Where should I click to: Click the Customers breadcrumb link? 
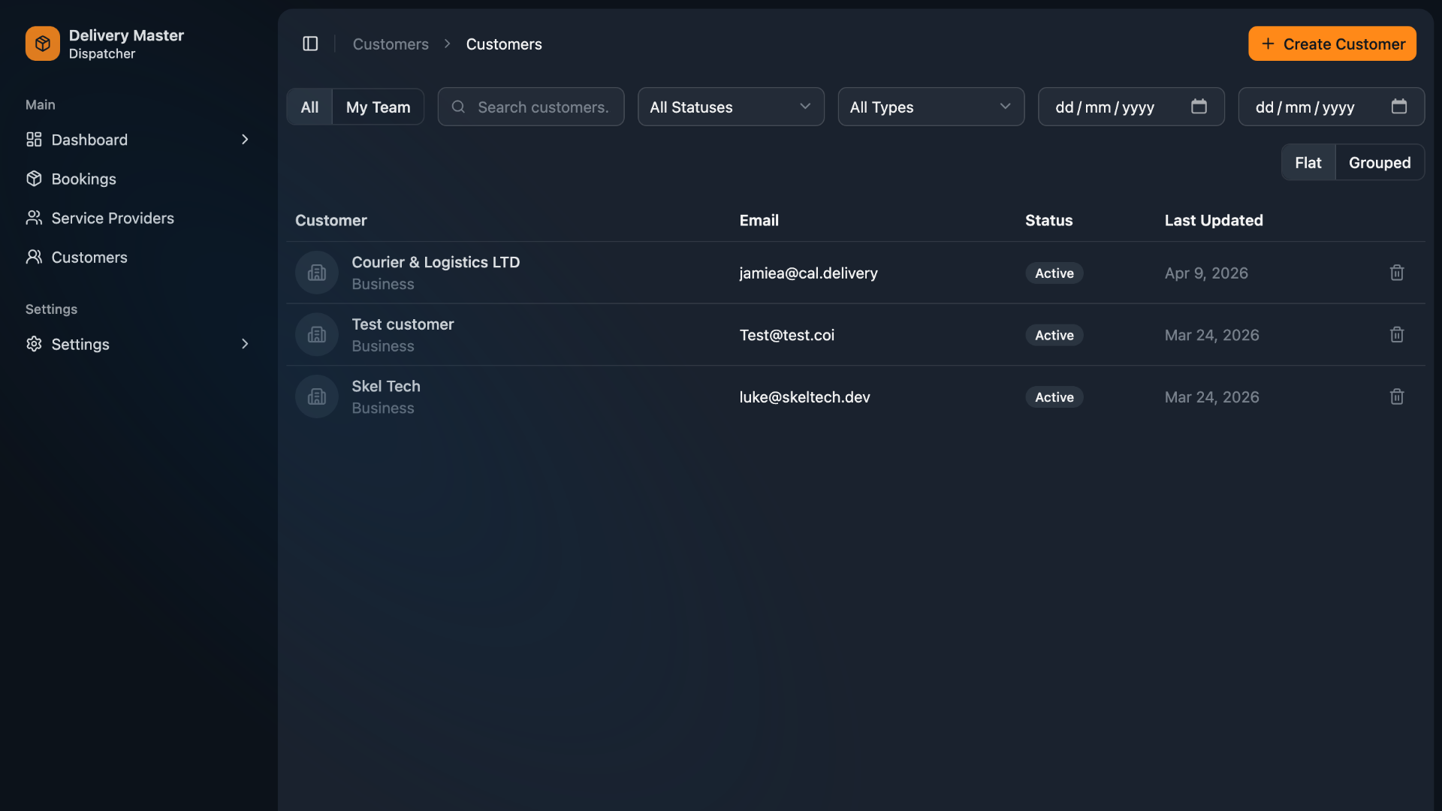(x=391, y=44)
